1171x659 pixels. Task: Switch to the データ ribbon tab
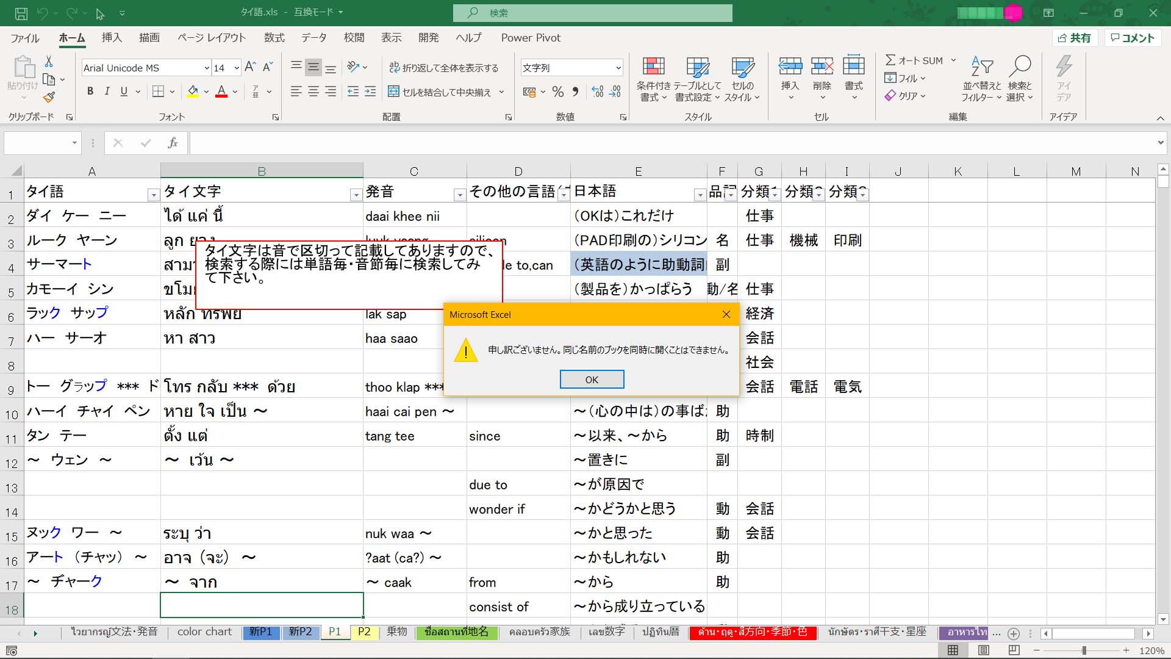pyautogui.click(x=314, y=38)
